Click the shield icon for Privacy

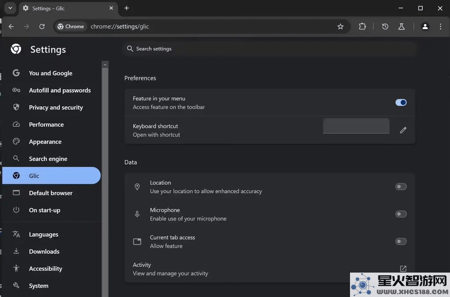[x=16, y=107]
